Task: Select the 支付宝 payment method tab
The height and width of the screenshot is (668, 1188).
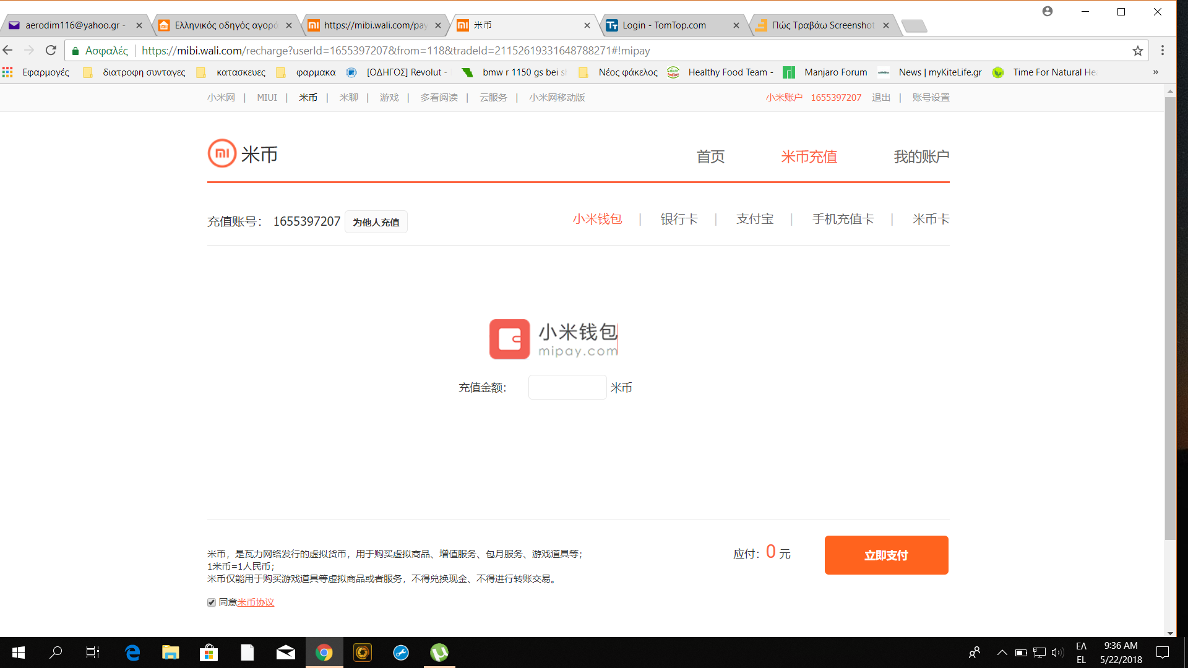Action: click(x=755, y=219)
